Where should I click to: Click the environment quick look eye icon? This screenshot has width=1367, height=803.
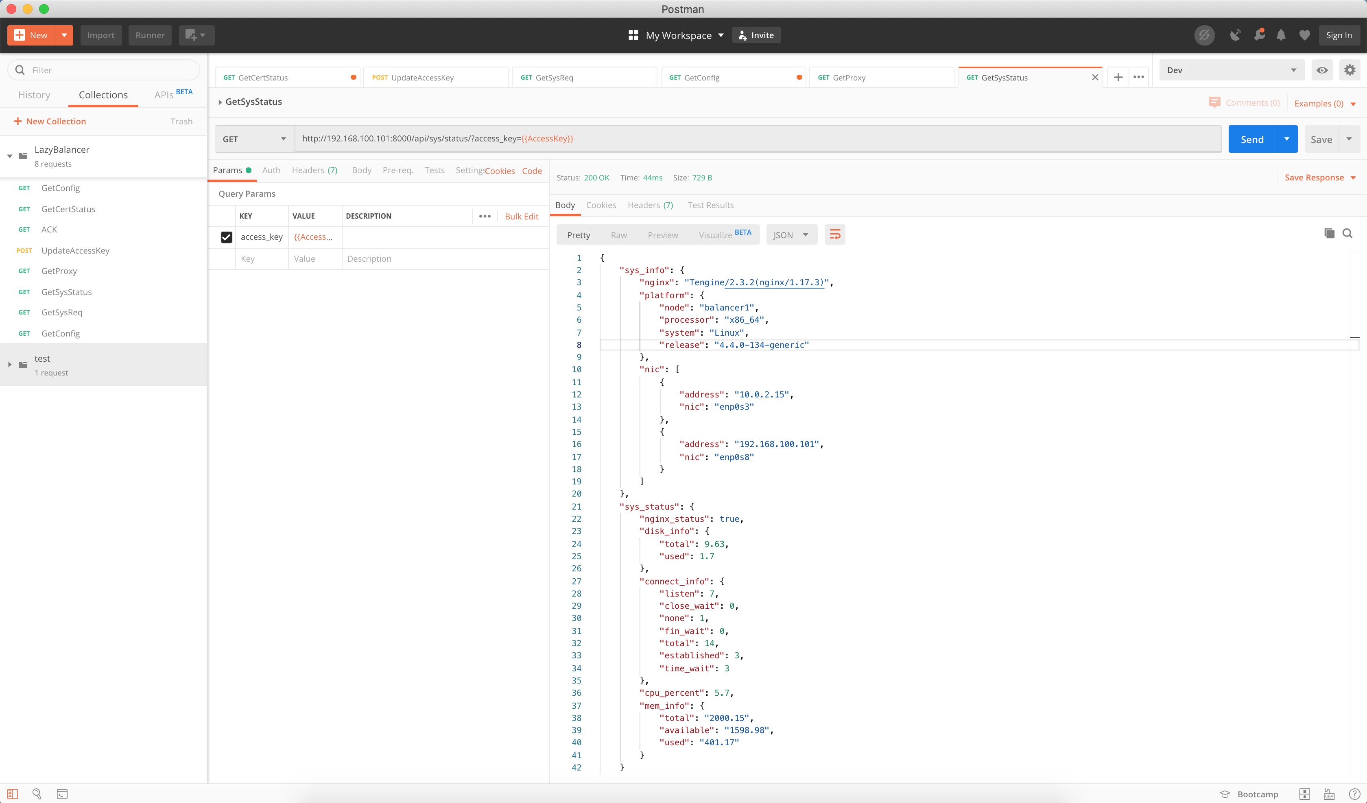1322,70
